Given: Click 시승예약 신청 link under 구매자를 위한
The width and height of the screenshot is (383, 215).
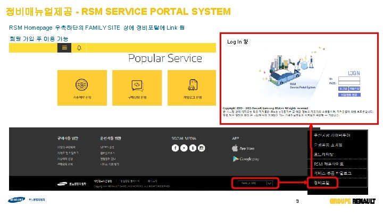Looking at the screenshot, I should (65, 159).
